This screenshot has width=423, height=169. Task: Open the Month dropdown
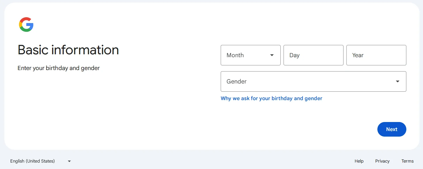pyautogui.click(x=250, y=55)
